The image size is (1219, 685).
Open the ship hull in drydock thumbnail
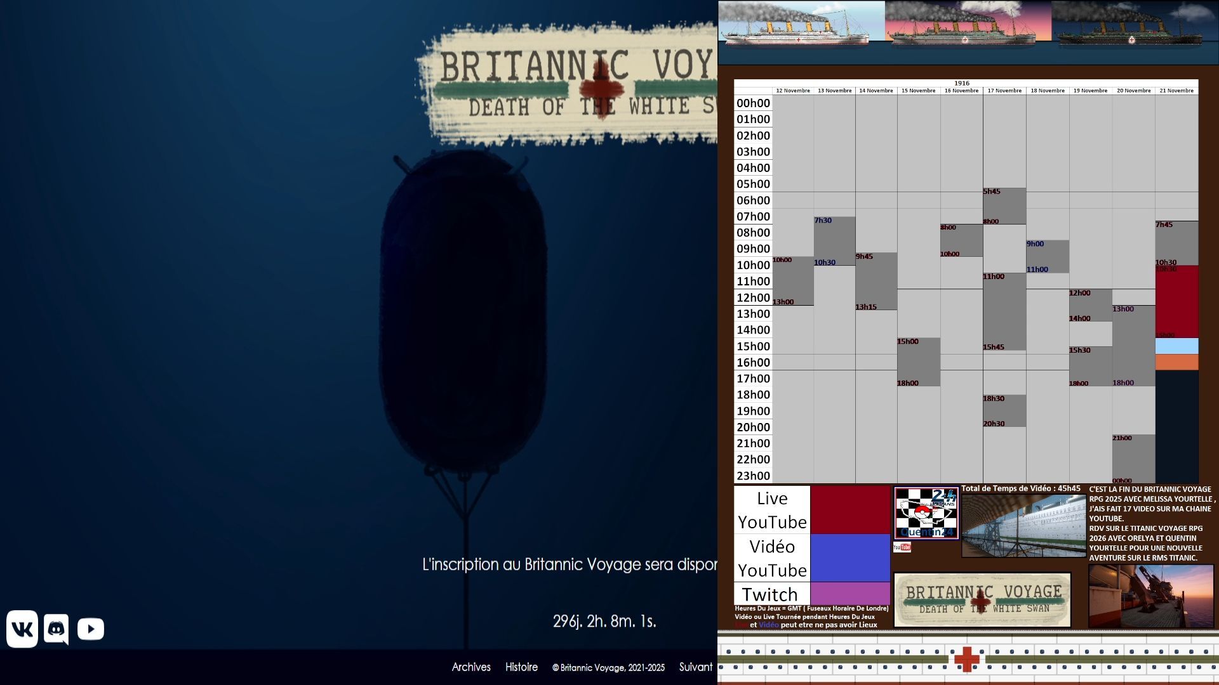(1023, 526)
